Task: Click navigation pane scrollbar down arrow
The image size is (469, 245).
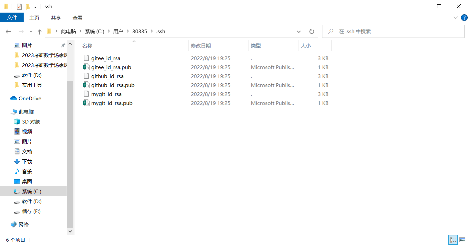Action: [70, 231]
